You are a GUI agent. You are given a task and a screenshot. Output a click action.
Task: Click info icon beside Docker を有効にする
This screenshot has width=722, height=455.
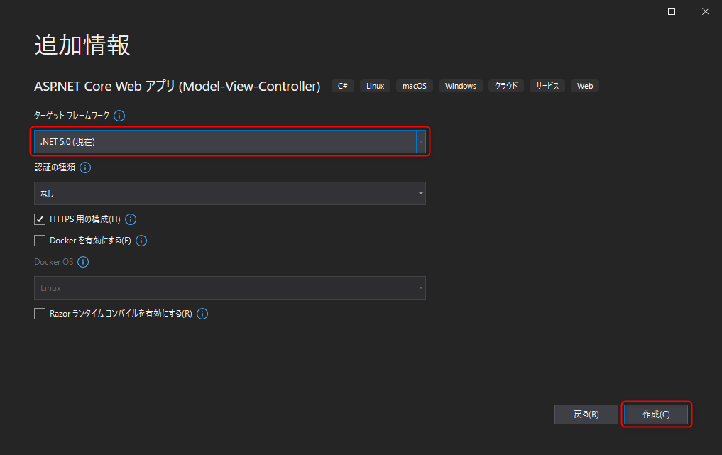point(141,241)
